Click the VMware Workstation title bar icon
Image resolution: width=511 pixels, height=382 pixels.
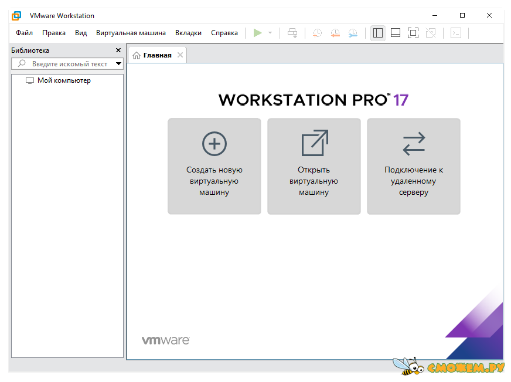click(x=16, y=16)
